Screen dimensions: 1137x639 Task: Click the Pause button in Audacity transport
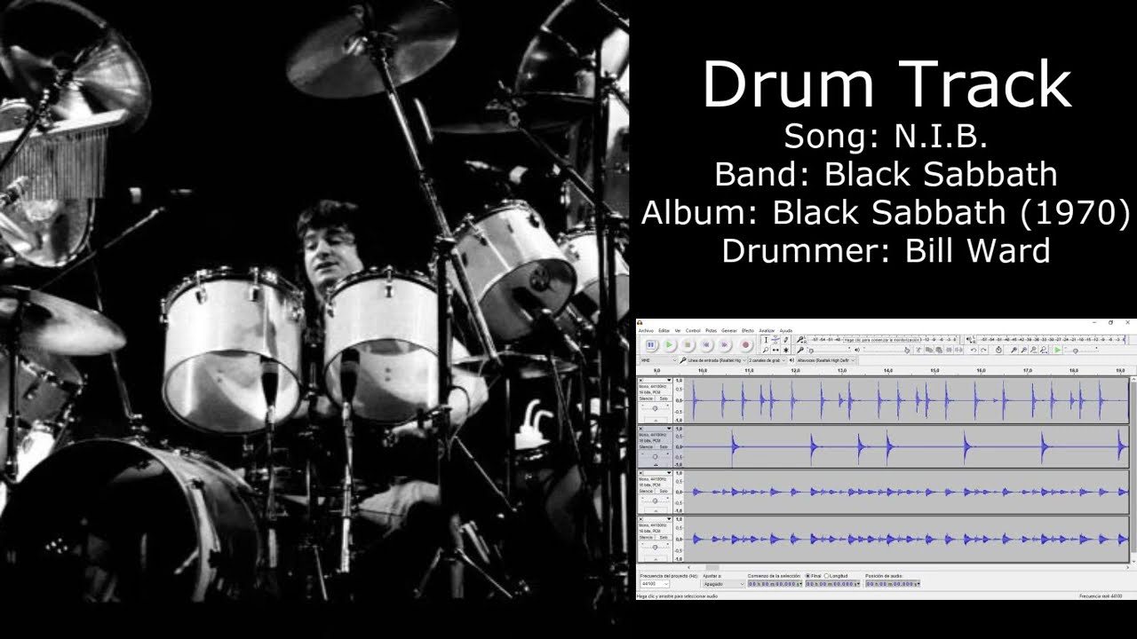click(651, 344)
